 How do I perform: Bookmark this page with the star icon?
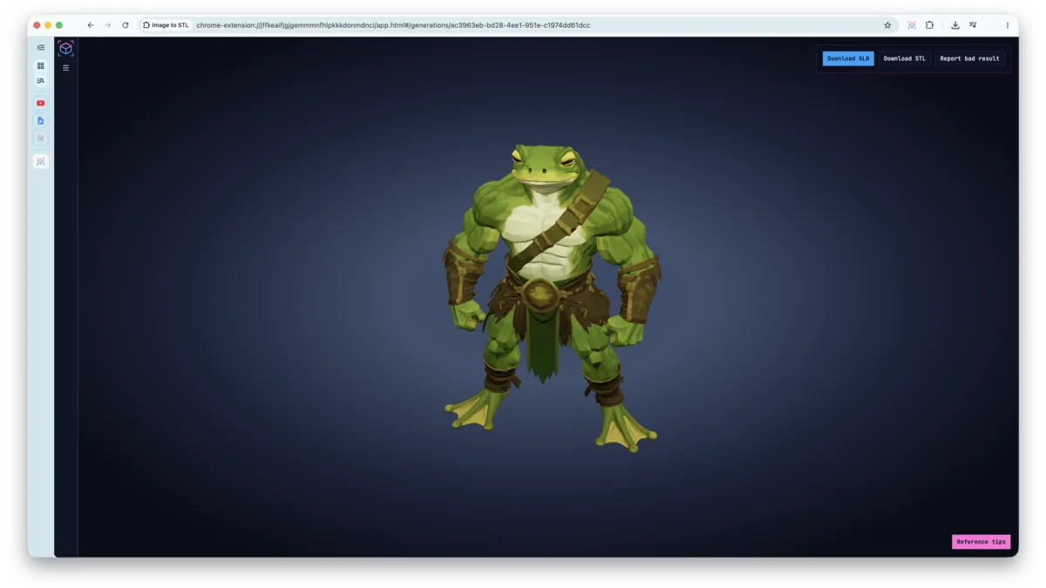(x=887, y=25)
